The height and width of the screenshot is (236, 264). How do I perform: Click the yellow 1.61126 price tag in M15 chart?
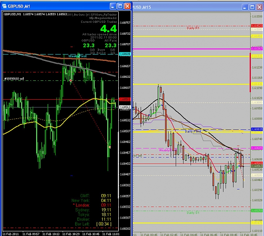point(257,84)
